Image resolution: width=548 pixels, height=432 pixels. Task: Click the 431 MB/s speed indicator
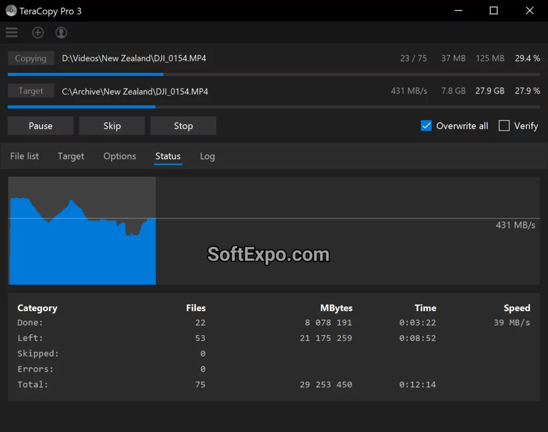[x=409, y=90]
